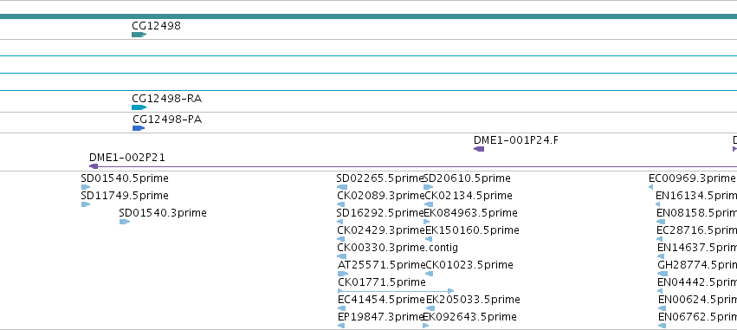Viewport: 737px width, 330px height.
Task: Select the SD01540.3prime EST arrow glyph
Action: coord(125,222)
